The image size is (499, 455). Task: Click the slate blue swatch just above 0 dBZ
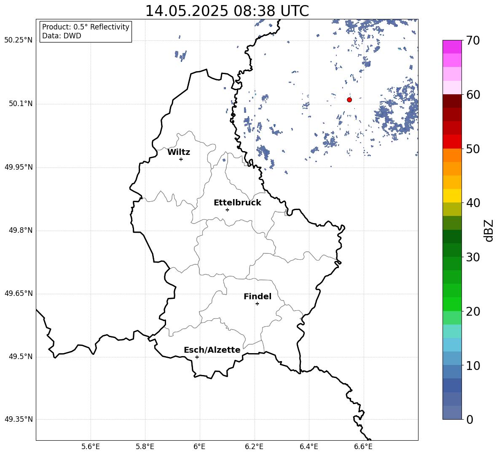[x=452, y=412]
